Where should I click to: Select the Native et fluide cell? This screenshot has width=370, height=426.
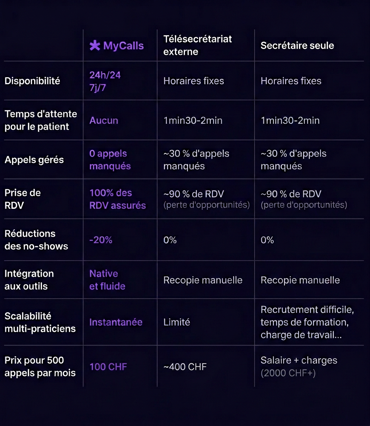(107, 280)
